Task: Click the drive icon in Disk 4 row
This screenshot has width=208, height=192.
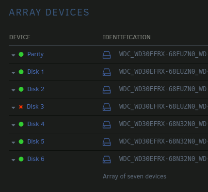Action: (x=107, y=125)
